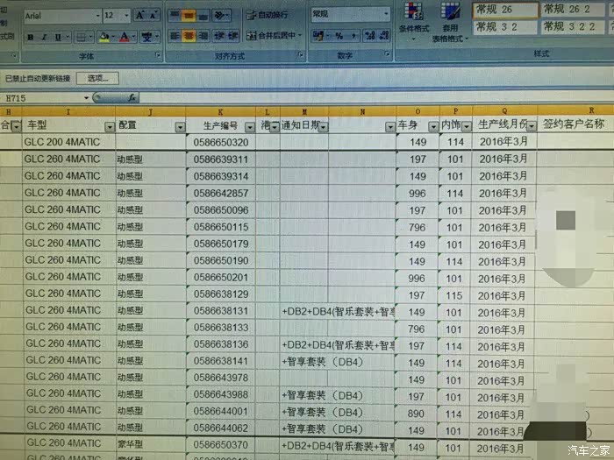
Task: Toggle italic formatting
Action: (x=44, y=37)
